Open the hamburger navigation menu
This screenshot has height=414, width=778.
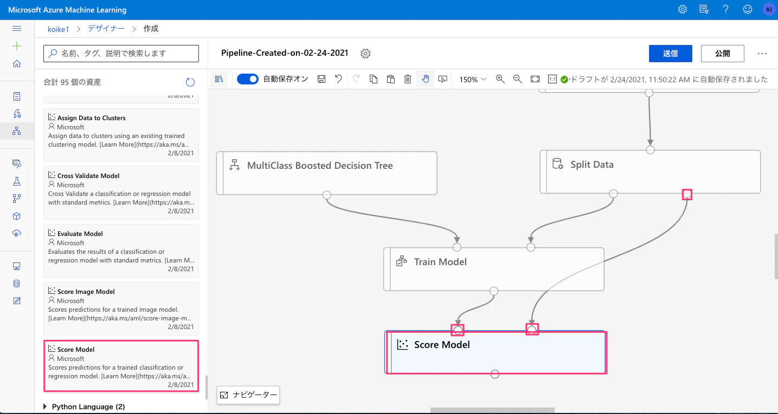tap(17, 29)
